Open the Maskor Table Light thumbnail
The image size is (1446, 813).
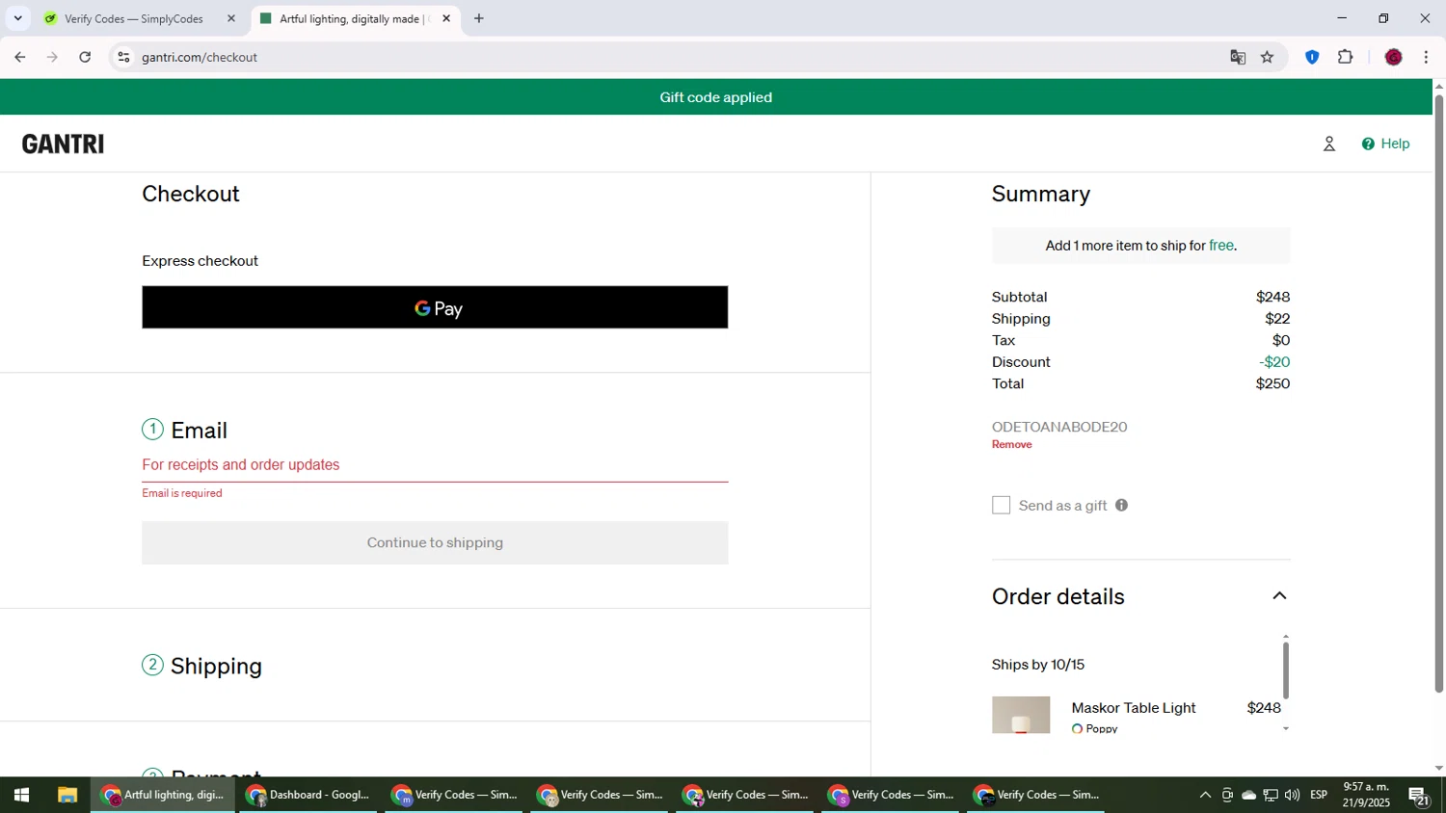pos(1021,715)
